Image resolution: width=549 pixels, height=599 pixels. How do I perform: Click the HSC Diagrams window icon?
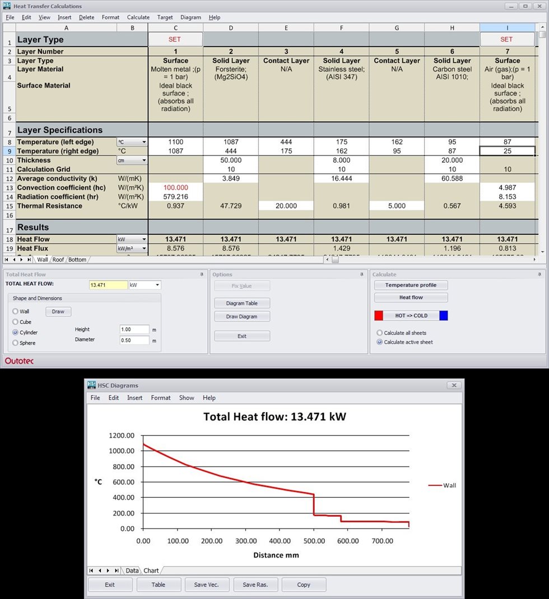click(91, 385)
